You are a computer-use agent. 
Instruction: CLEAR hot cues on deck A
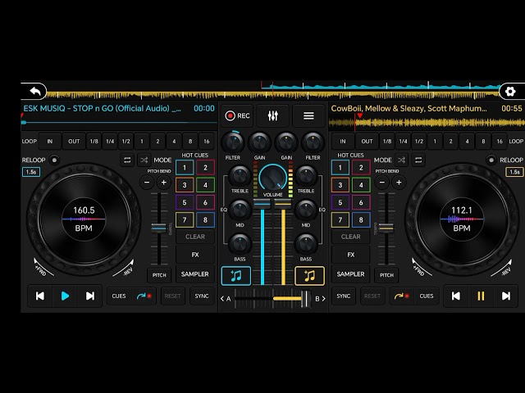point(195,237)
